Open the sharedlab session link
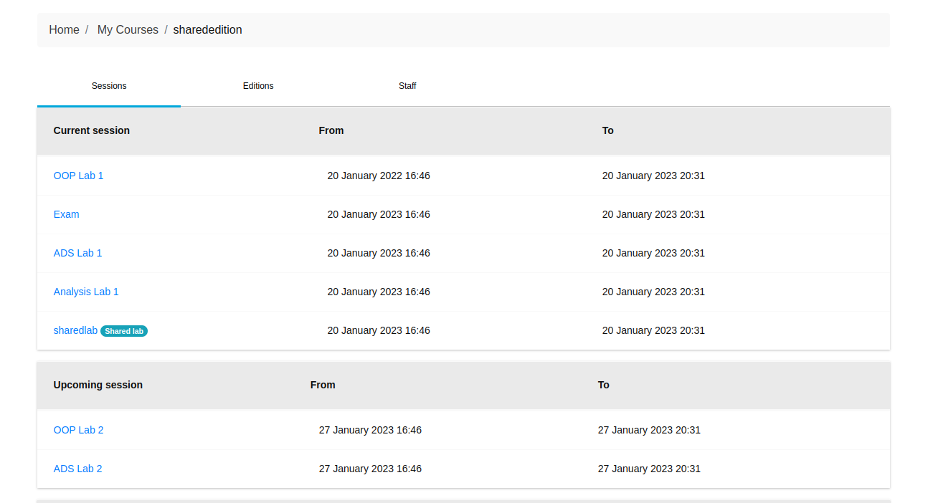This screenshot has height=503, width=928. (x=75, y=330)
